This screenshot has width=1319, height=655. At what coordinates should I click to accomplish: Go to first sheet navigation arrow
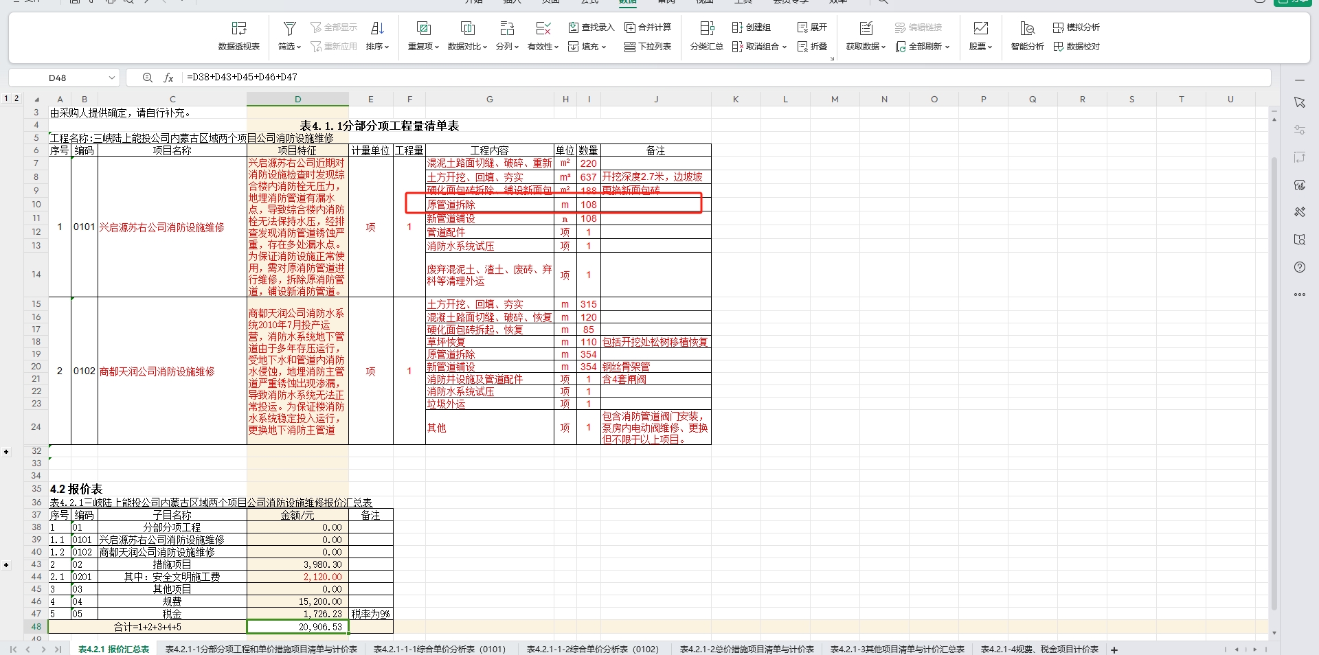point(13,649)
